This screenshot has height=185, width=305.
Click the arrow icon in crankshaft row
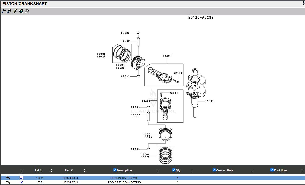point(8,178)
